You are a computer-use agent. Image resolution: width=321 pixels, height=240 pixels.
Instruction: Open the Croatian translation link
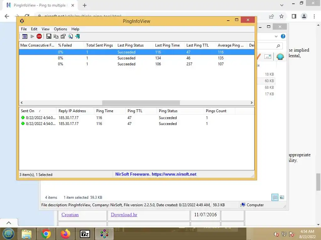pyautogui.click(x=70, y=215)
